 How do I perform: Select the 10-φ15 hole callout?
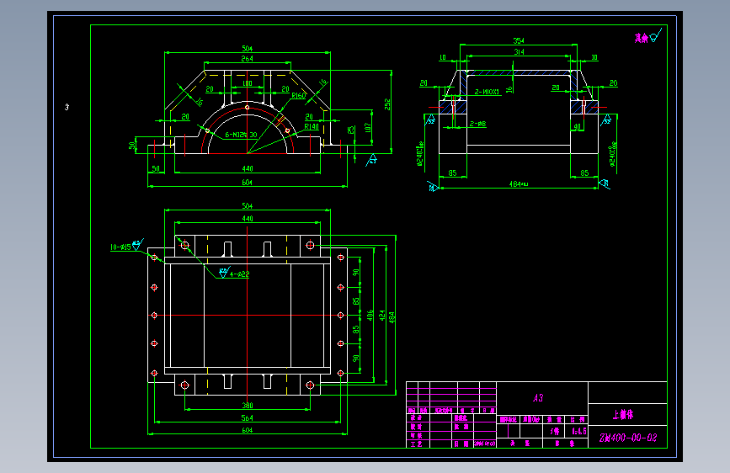click(x=120, y=247)
